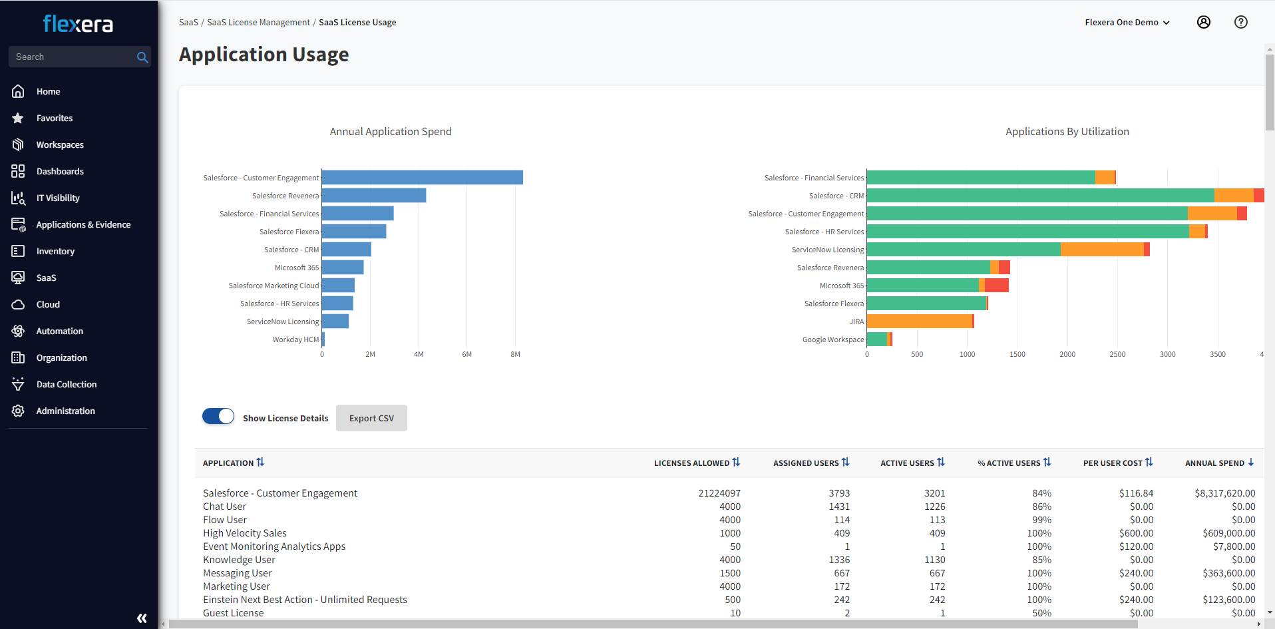Image resolution: width=1275 pixels, height=629 pixels.
Task: Toggle Show License Details switch
Action: click(218, 417)
